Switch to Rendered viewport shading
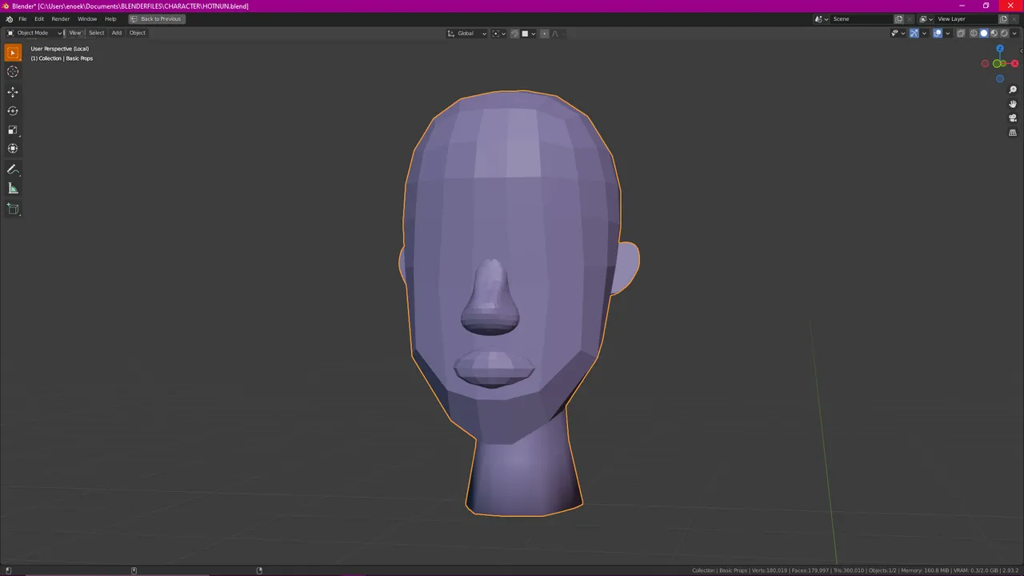 pos(1004,34)
